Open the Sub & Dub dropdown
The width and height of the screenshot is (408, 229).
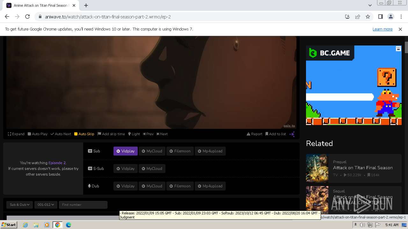tap(19, 205)
